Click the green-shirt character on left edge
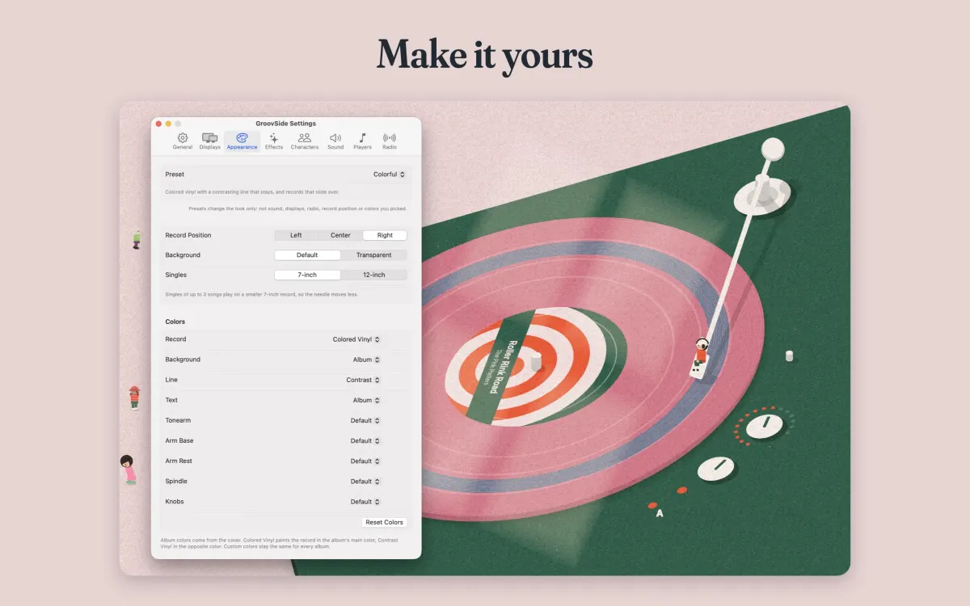Viewport: 970px width, 606px height. click(x=137, y=238)
